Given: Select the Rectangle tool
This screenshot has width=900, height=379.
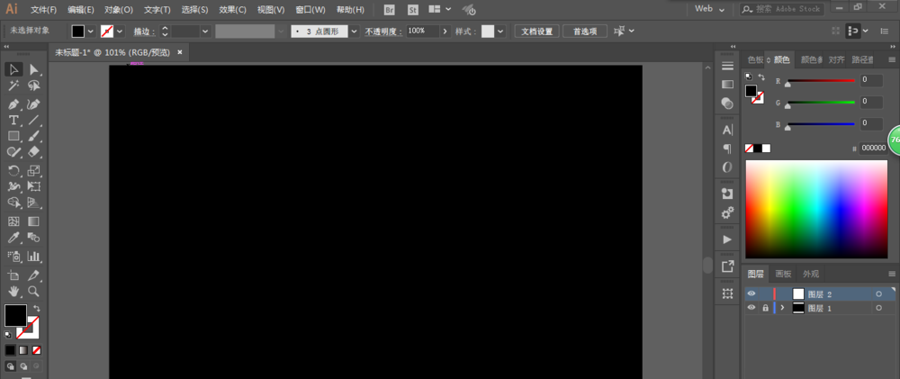Looking at the screenshot, I should (13, 136).
